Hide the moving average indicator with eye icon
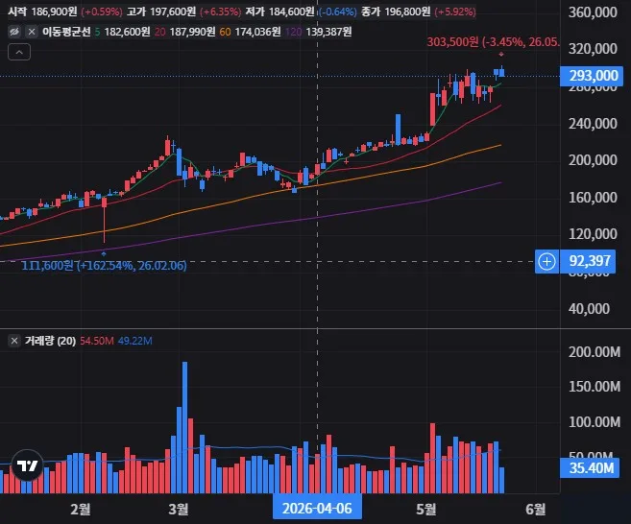The height and width of the screenshot is (524, 631). coord(14,32)
